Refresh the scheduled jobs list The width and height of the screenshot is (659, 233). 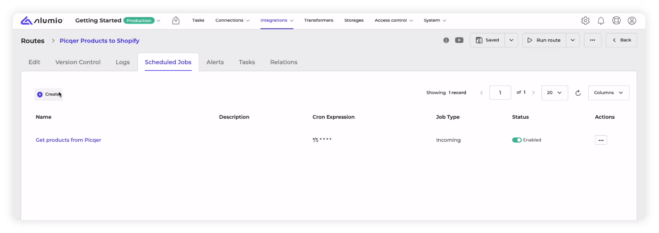pyautogui.click(x=578, y=93)
